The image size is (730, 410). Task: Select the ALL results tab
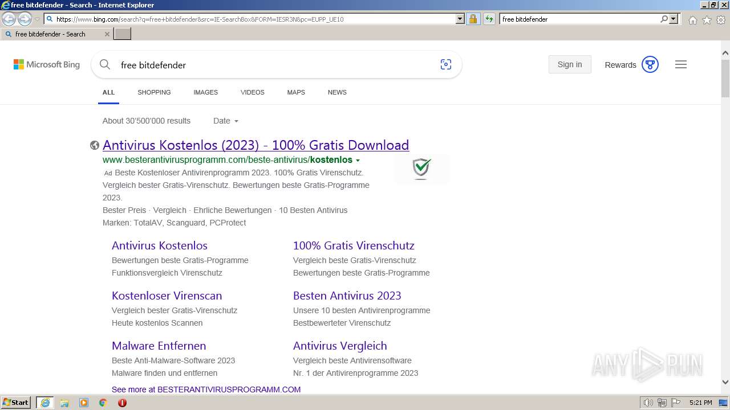pos(108,92)
